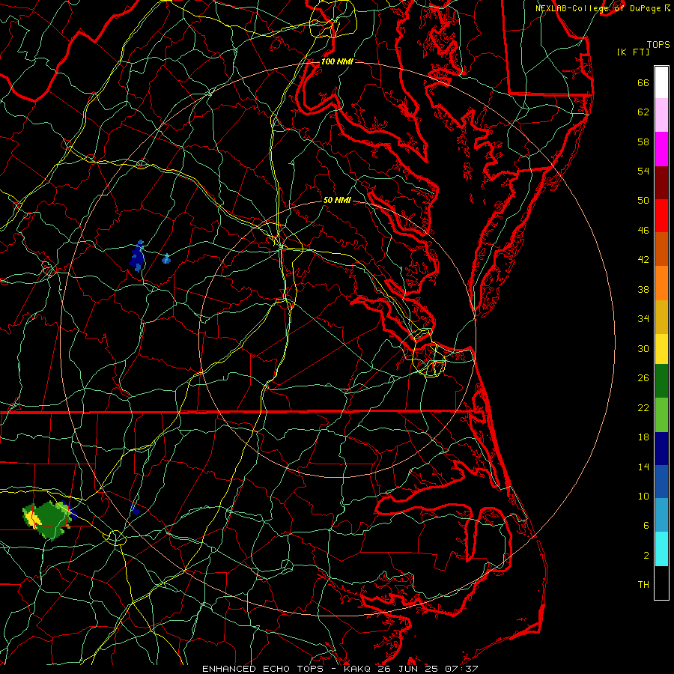Viewport: 674px width, 674px height.
Task: Select the dark red 54 kft swatch
Action: coord(661,182)
